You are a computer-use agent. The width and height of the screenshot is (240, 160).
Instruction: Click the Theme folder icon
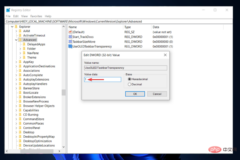(24, 57)
